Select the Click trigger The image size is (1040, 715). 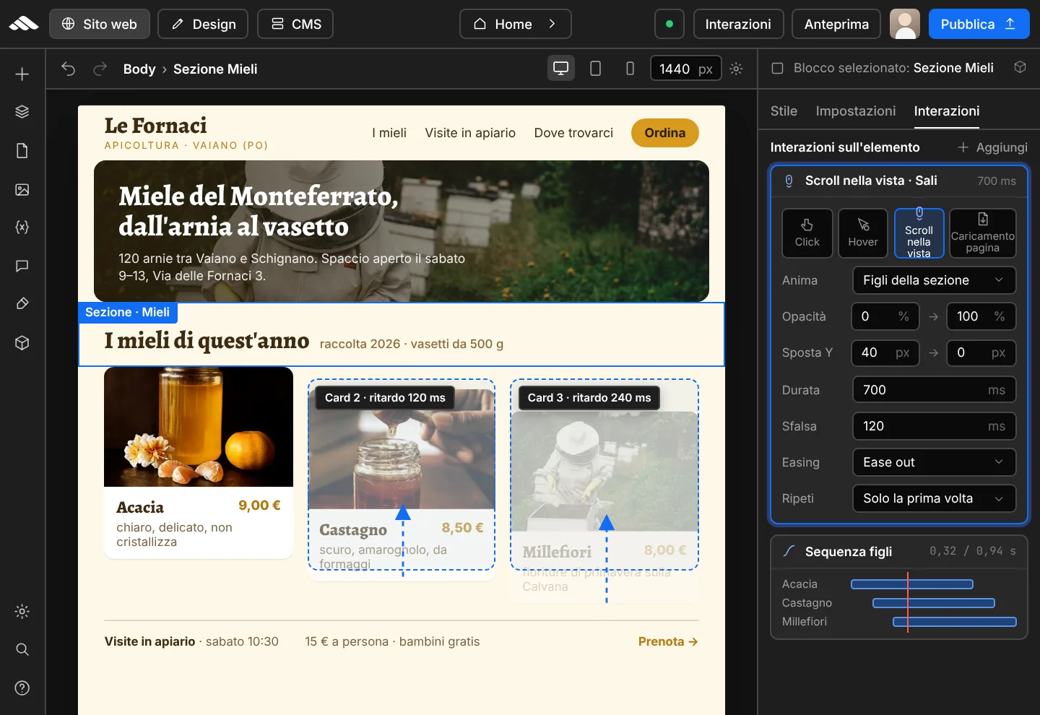[x=807, y=233]
